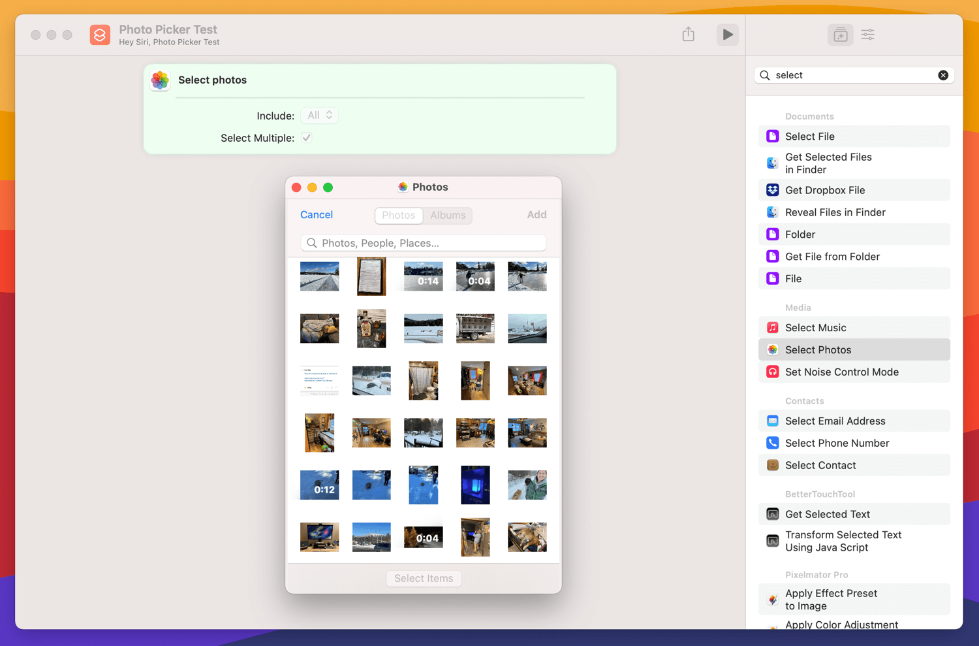This screenshot has width=979, height=646.
Task: Toggle the Select Multiple checkbox
Action: click(307, 138)
